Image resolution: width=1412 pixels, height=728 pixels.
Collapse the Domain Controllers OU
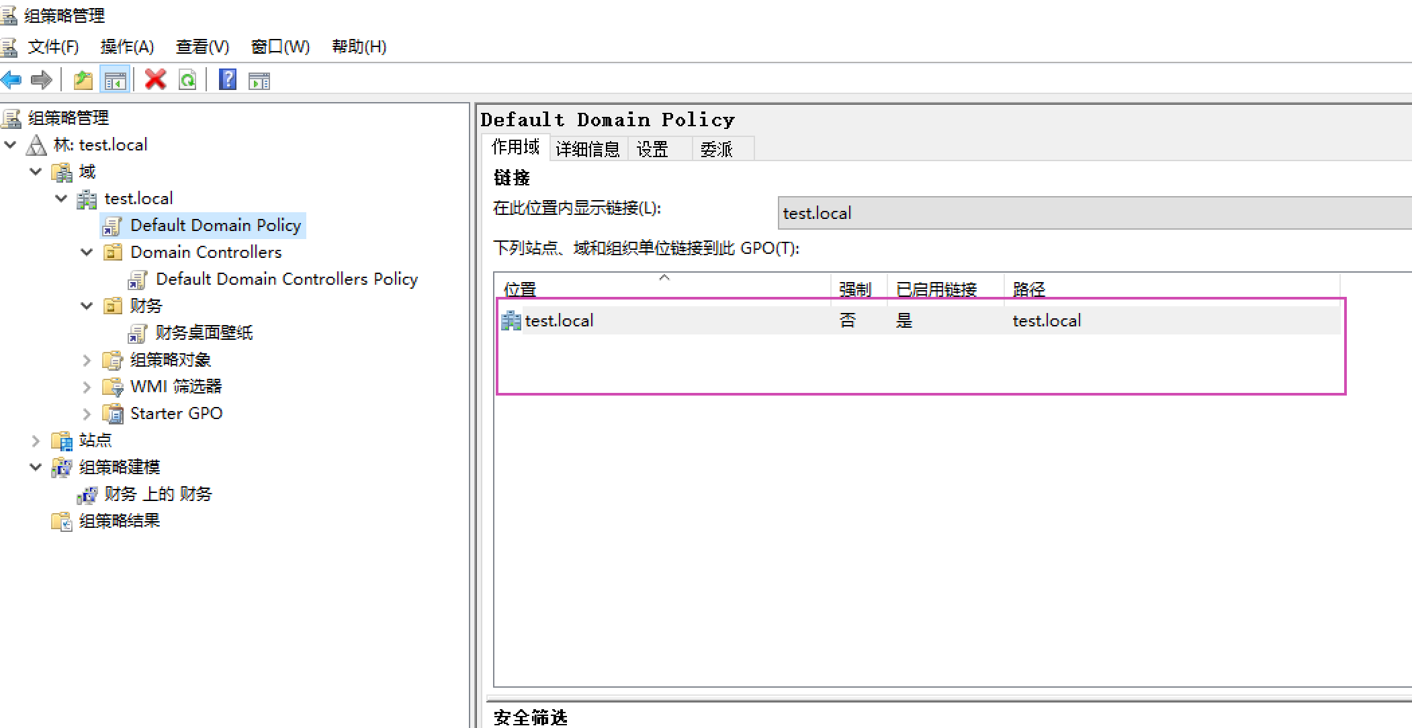pos(87,252)
